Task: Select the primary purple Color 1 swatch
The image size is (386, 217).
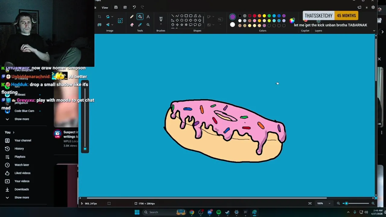Action: (x=233, y=17)
